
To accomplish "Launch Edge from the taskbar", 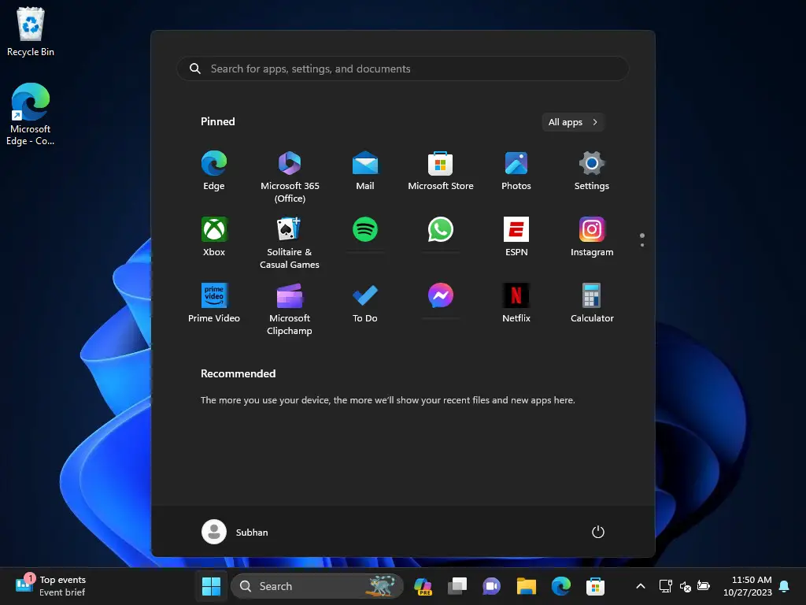I will click(560, 586).
